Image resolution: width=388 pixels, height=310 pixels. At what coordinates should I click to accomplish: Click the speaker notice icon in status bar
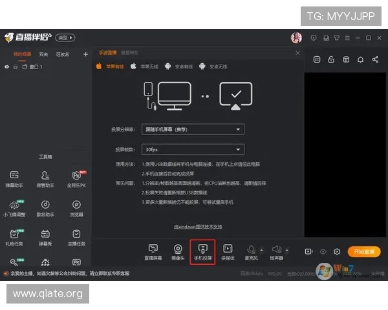click(x=6, y=273)
